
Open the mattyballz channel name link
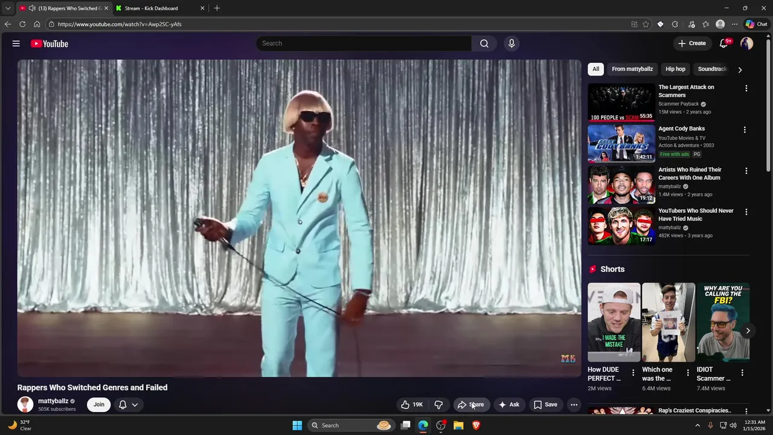[x=53, y=401]
